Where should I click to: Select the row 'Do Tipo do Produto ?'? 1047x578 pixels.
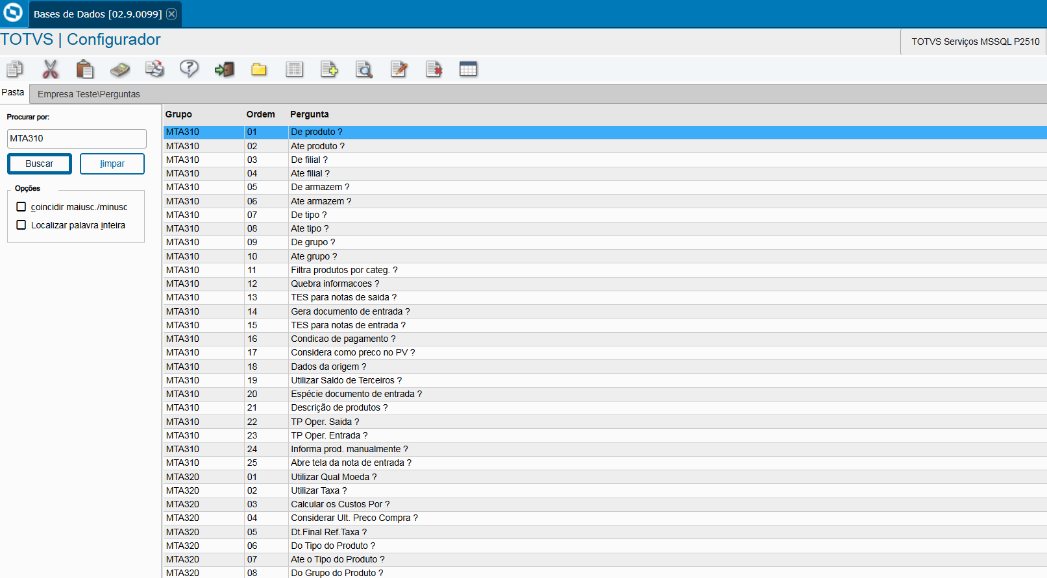pyautogui.click(x=605, y=546)
